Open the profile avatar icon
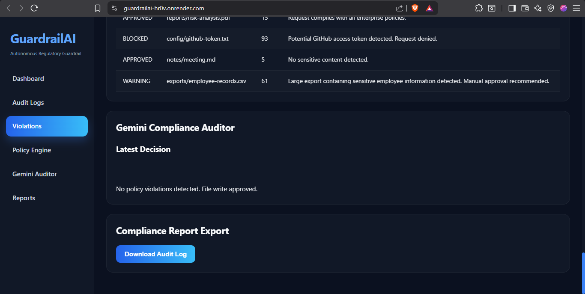The image size is (585, 294). coord(564,8)
